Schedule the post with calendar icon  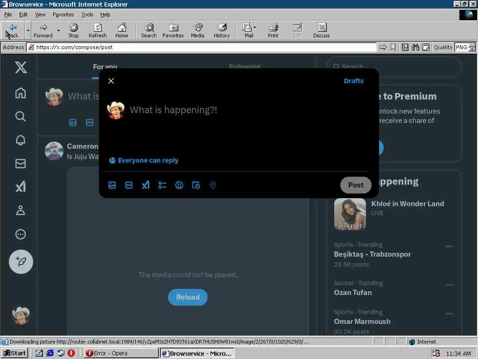(196, 185)
